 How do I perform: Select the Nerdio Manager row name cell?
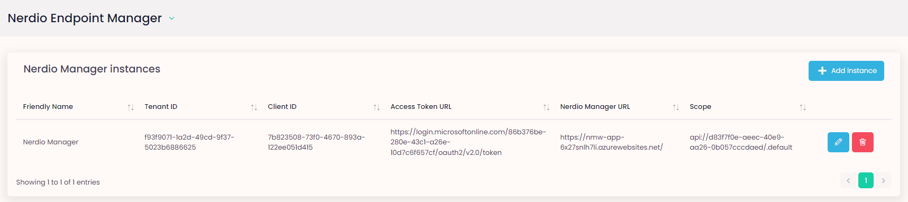51,142
